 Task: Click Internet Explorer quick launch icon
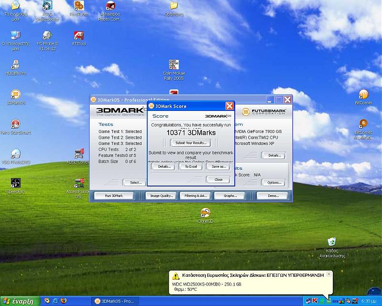coord(55,301)
